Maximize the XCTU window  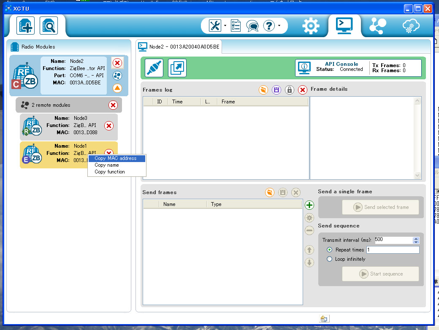pyautogui.click(x=418, y=9)
